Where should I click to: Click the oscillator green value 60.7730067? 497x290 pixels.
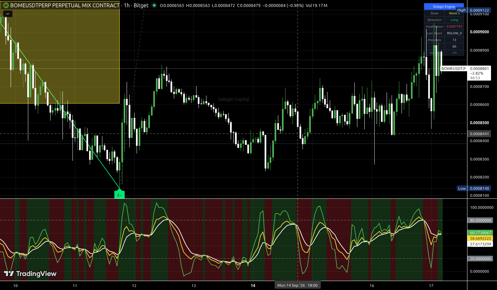pyautogui.click(x=480, y=233)
